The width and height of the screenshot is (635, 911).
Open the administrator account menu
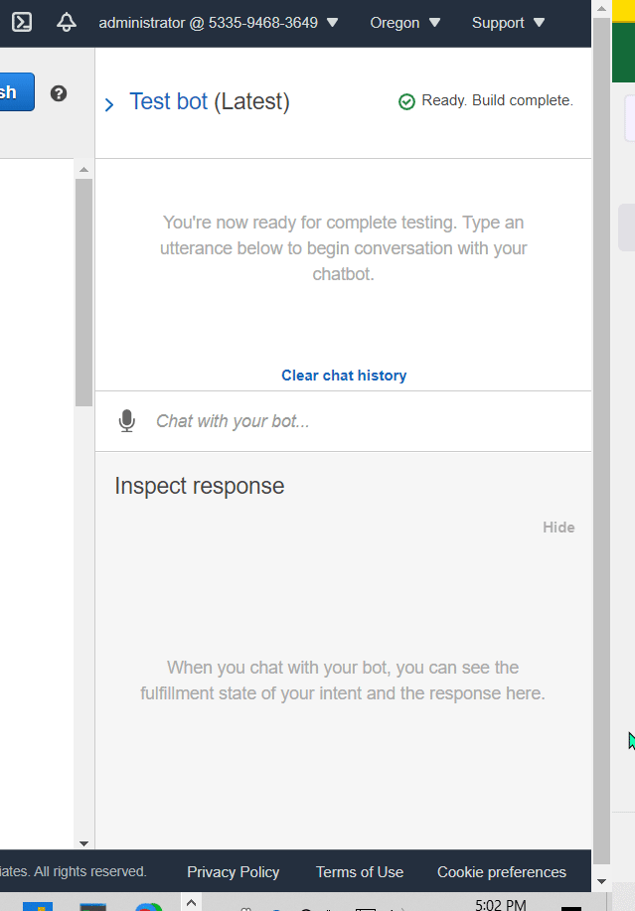(221, 22)
